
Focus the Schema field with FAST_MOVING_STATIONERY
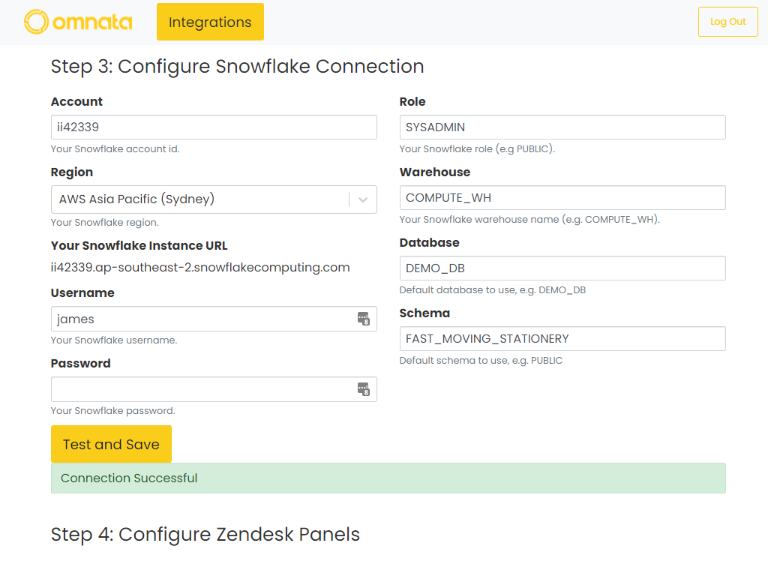coord(562,339)
